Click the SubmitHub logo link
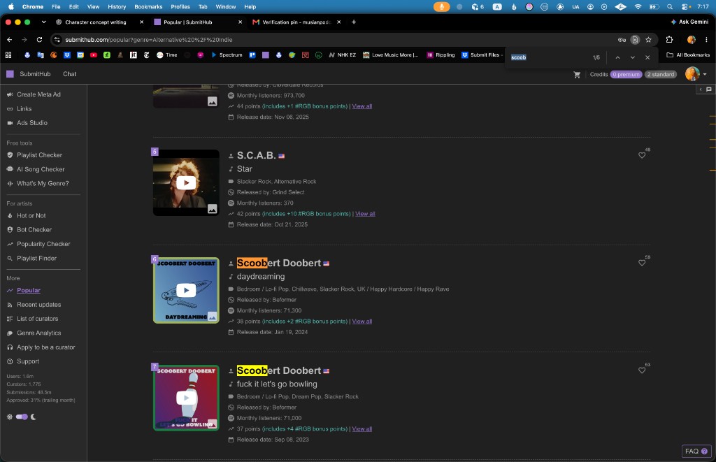 pos(28,74)
